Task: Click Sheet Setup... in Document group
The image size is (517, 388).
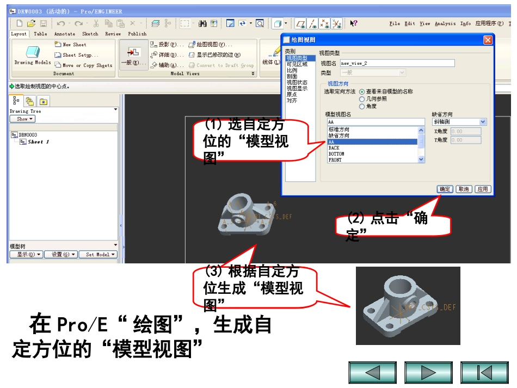Action: pyautogui.click(x=76, y=55)
